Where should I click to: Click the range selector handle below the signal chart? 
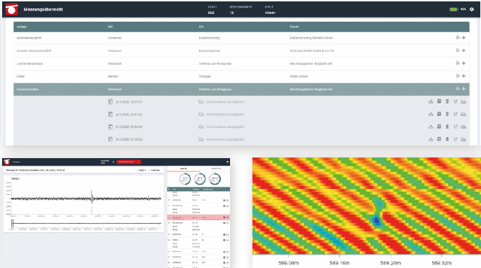click(x=13, y=223)
